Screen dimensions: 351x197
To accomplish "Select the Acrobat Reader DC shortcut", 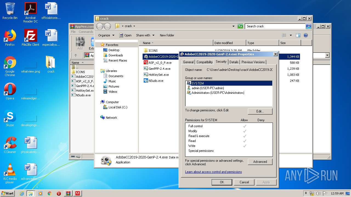I will (x=30, y=13).
